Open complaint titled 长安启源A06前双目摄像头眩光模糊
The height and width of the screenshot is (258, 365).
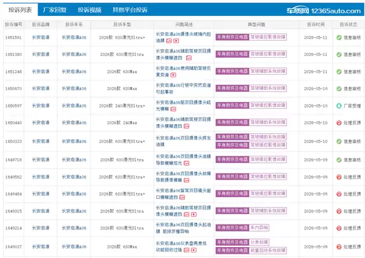click(x=183, y=105)
